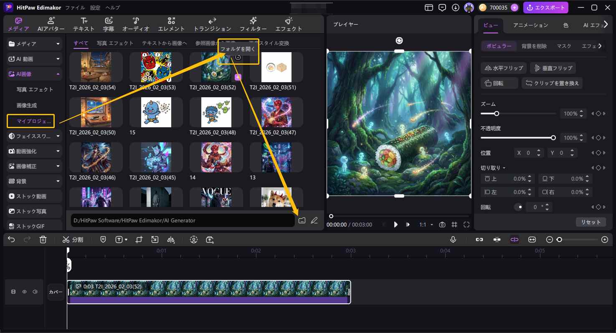Toggle the zoom keyframe diamond
This screenshot has height=333, width=616.
click(x=598, y=114)
